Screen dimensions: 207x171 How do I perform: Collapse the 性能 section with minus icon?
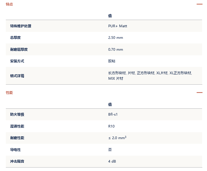[199, 92]
